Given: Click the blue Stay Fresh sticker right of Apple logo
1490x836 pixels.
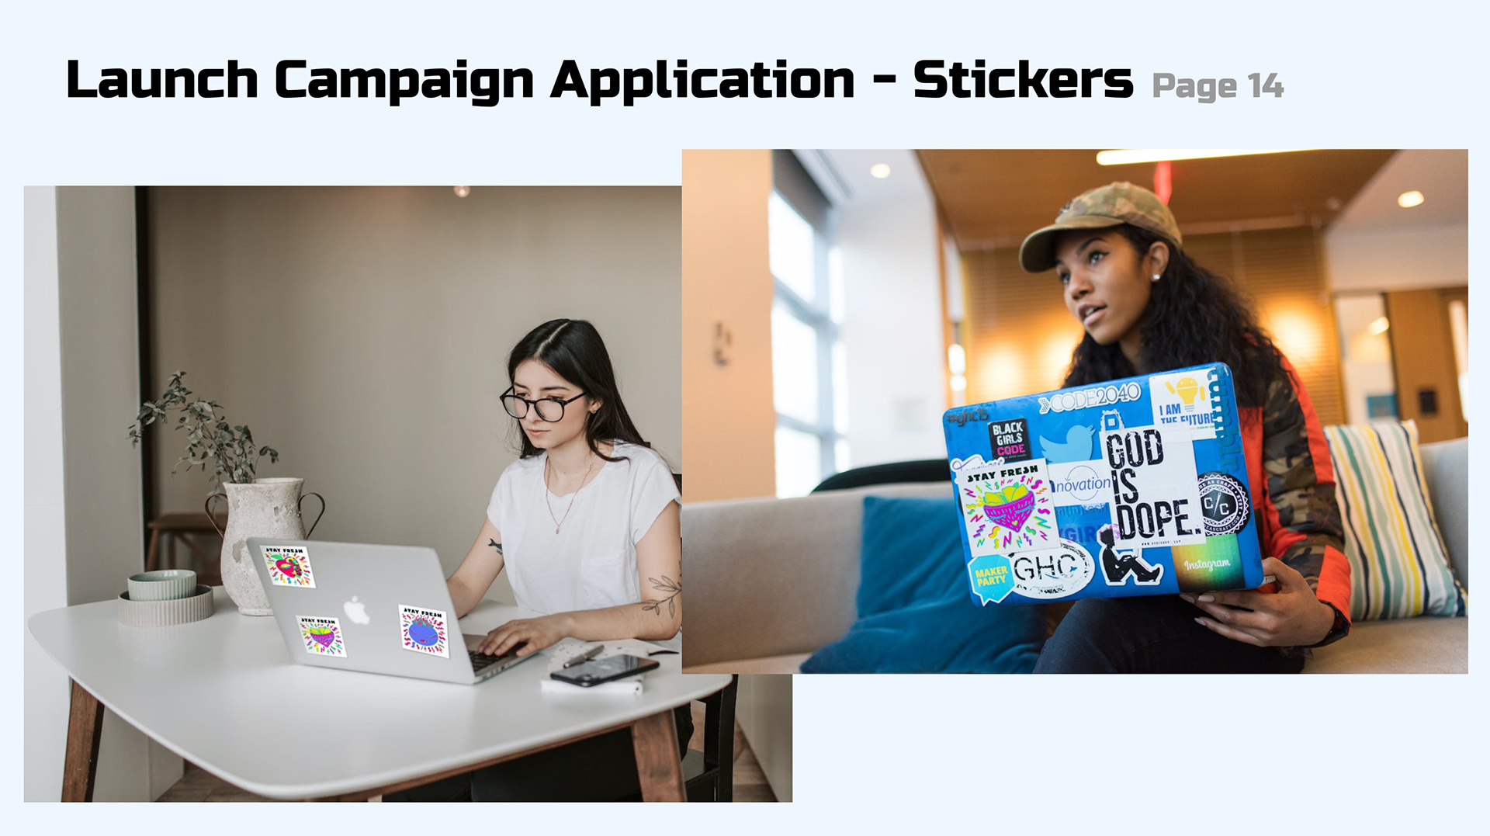Looking at the screenshot, I should click(x=424, y=630).
